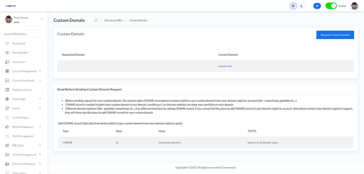
Task: Switch to dark mode moon icon
Action: click(302, 6)
